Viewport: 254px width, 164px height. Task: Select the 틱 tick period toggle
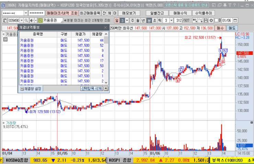pos(160,20)
